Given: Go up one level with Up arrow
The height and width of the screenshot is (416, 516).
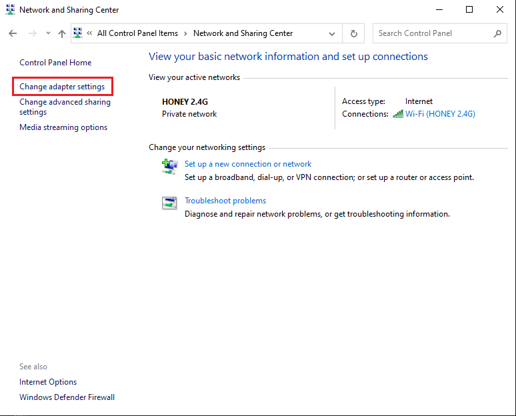Looking at the screenshot, I should coord(61,33).
